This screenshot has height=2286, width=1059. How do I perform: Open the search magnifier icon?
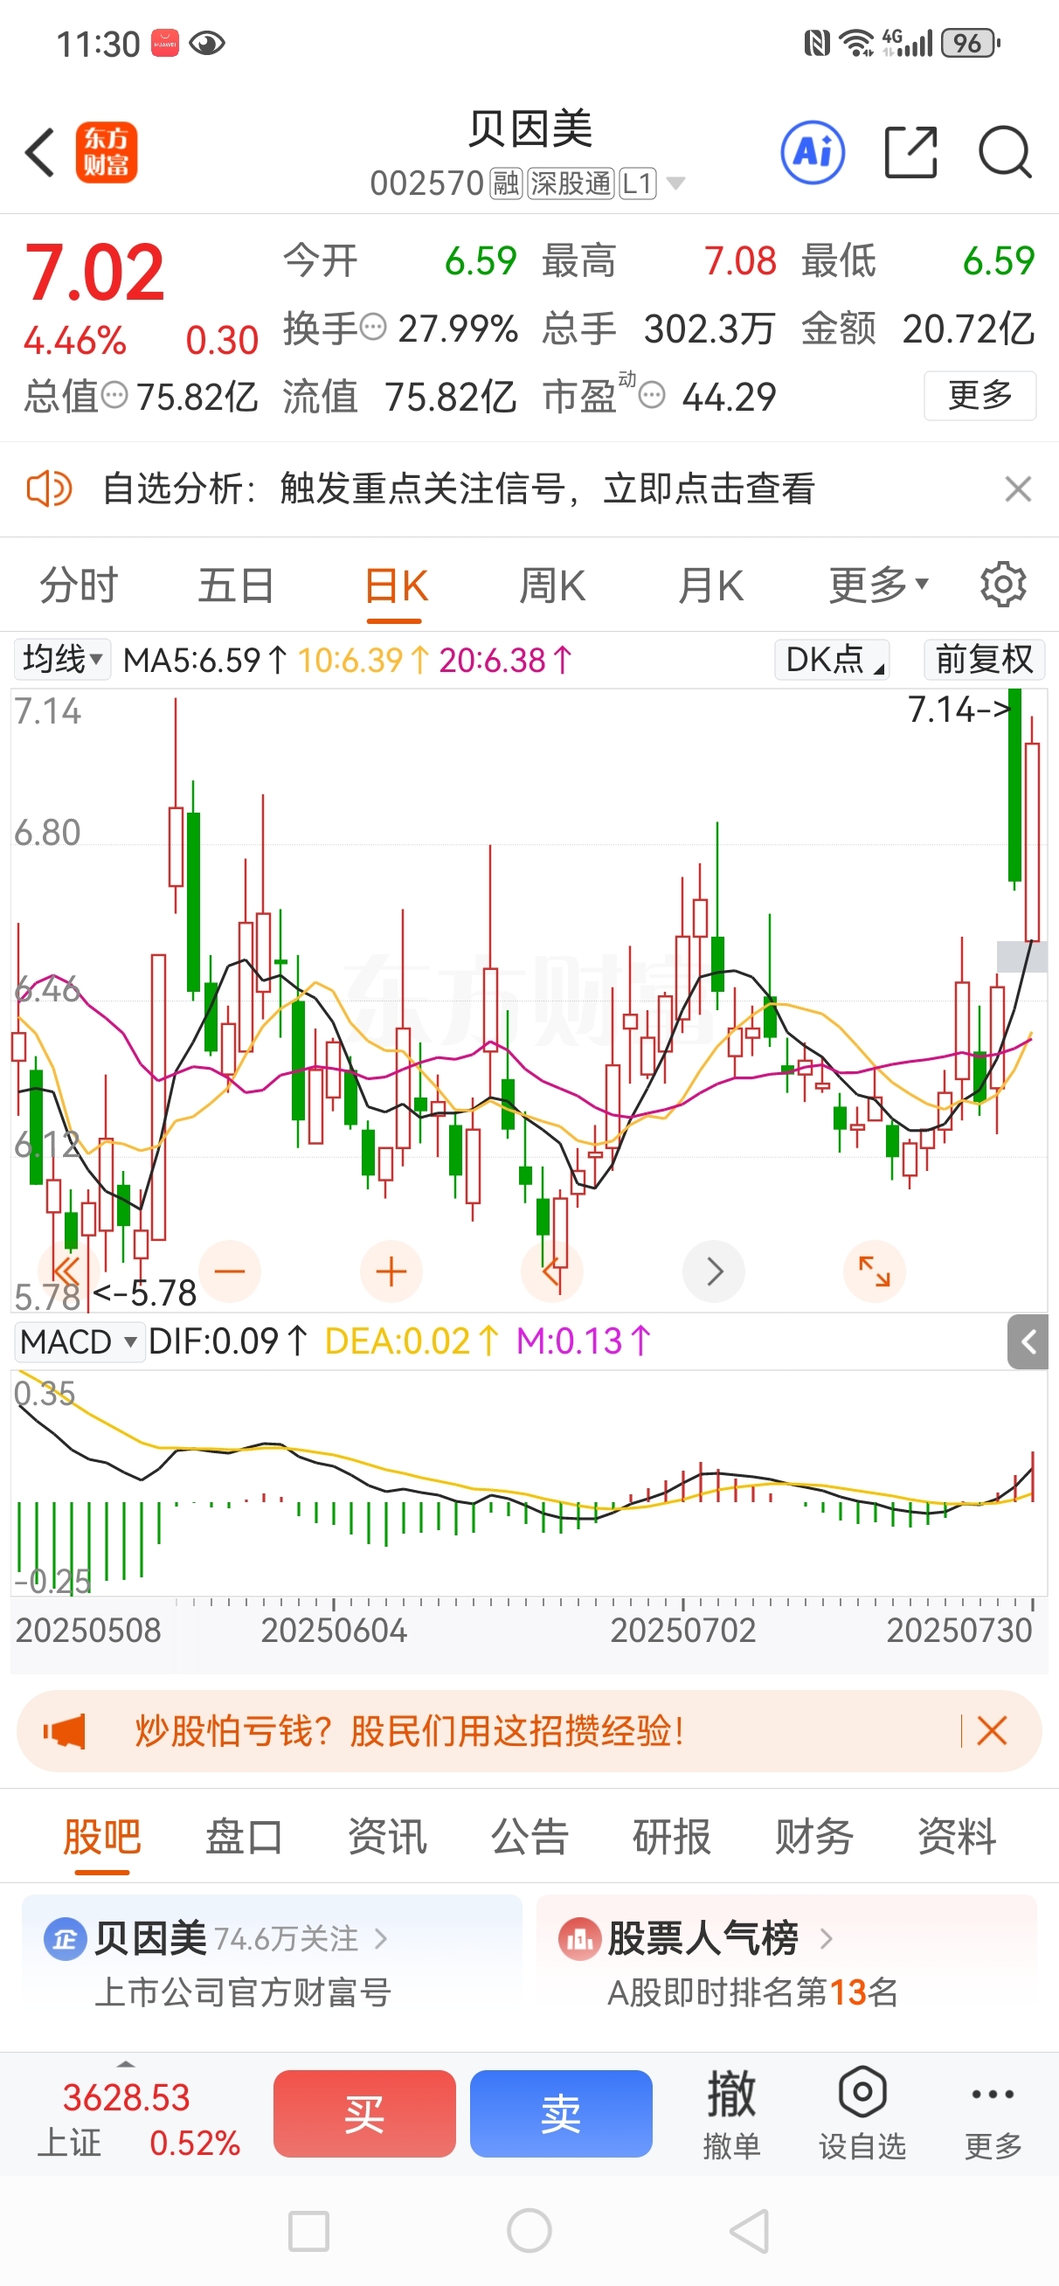coord(1005,152)
